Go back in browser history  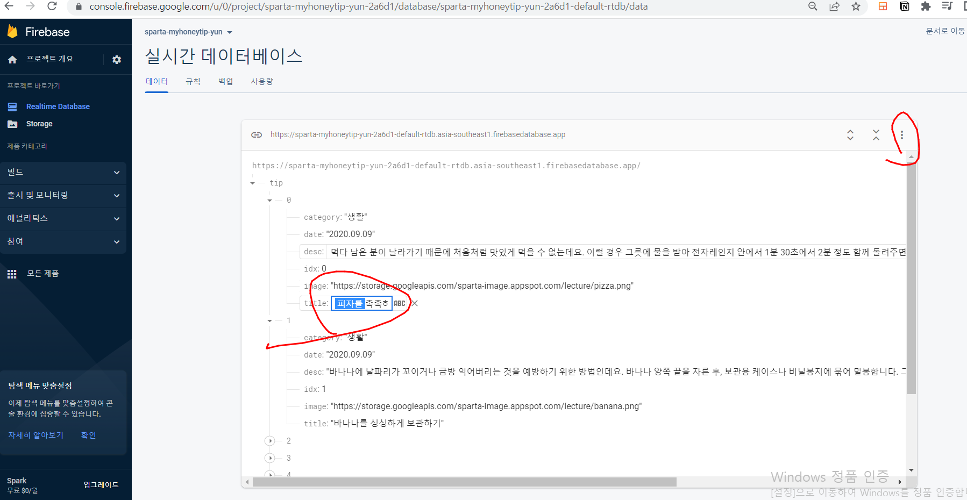click(9, 6)
